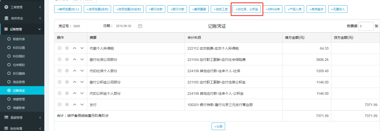The height and width of the screenshot is (131, 380).
Task: Click the +库存盘点 button
Action: tap(316, 9)
